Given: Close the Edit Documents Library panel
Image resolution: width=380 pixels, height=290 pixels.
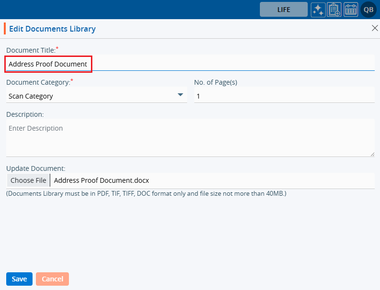Looking at the screenshot, I should click(375, 28).
